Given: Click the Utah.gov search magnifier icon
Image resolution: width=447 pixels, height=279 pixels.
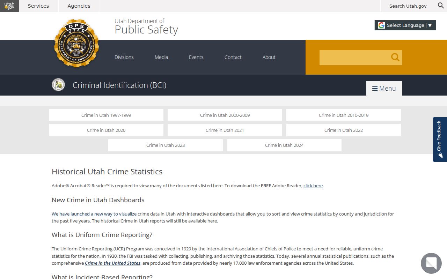Looking at the screenshot, I should 441,6.
